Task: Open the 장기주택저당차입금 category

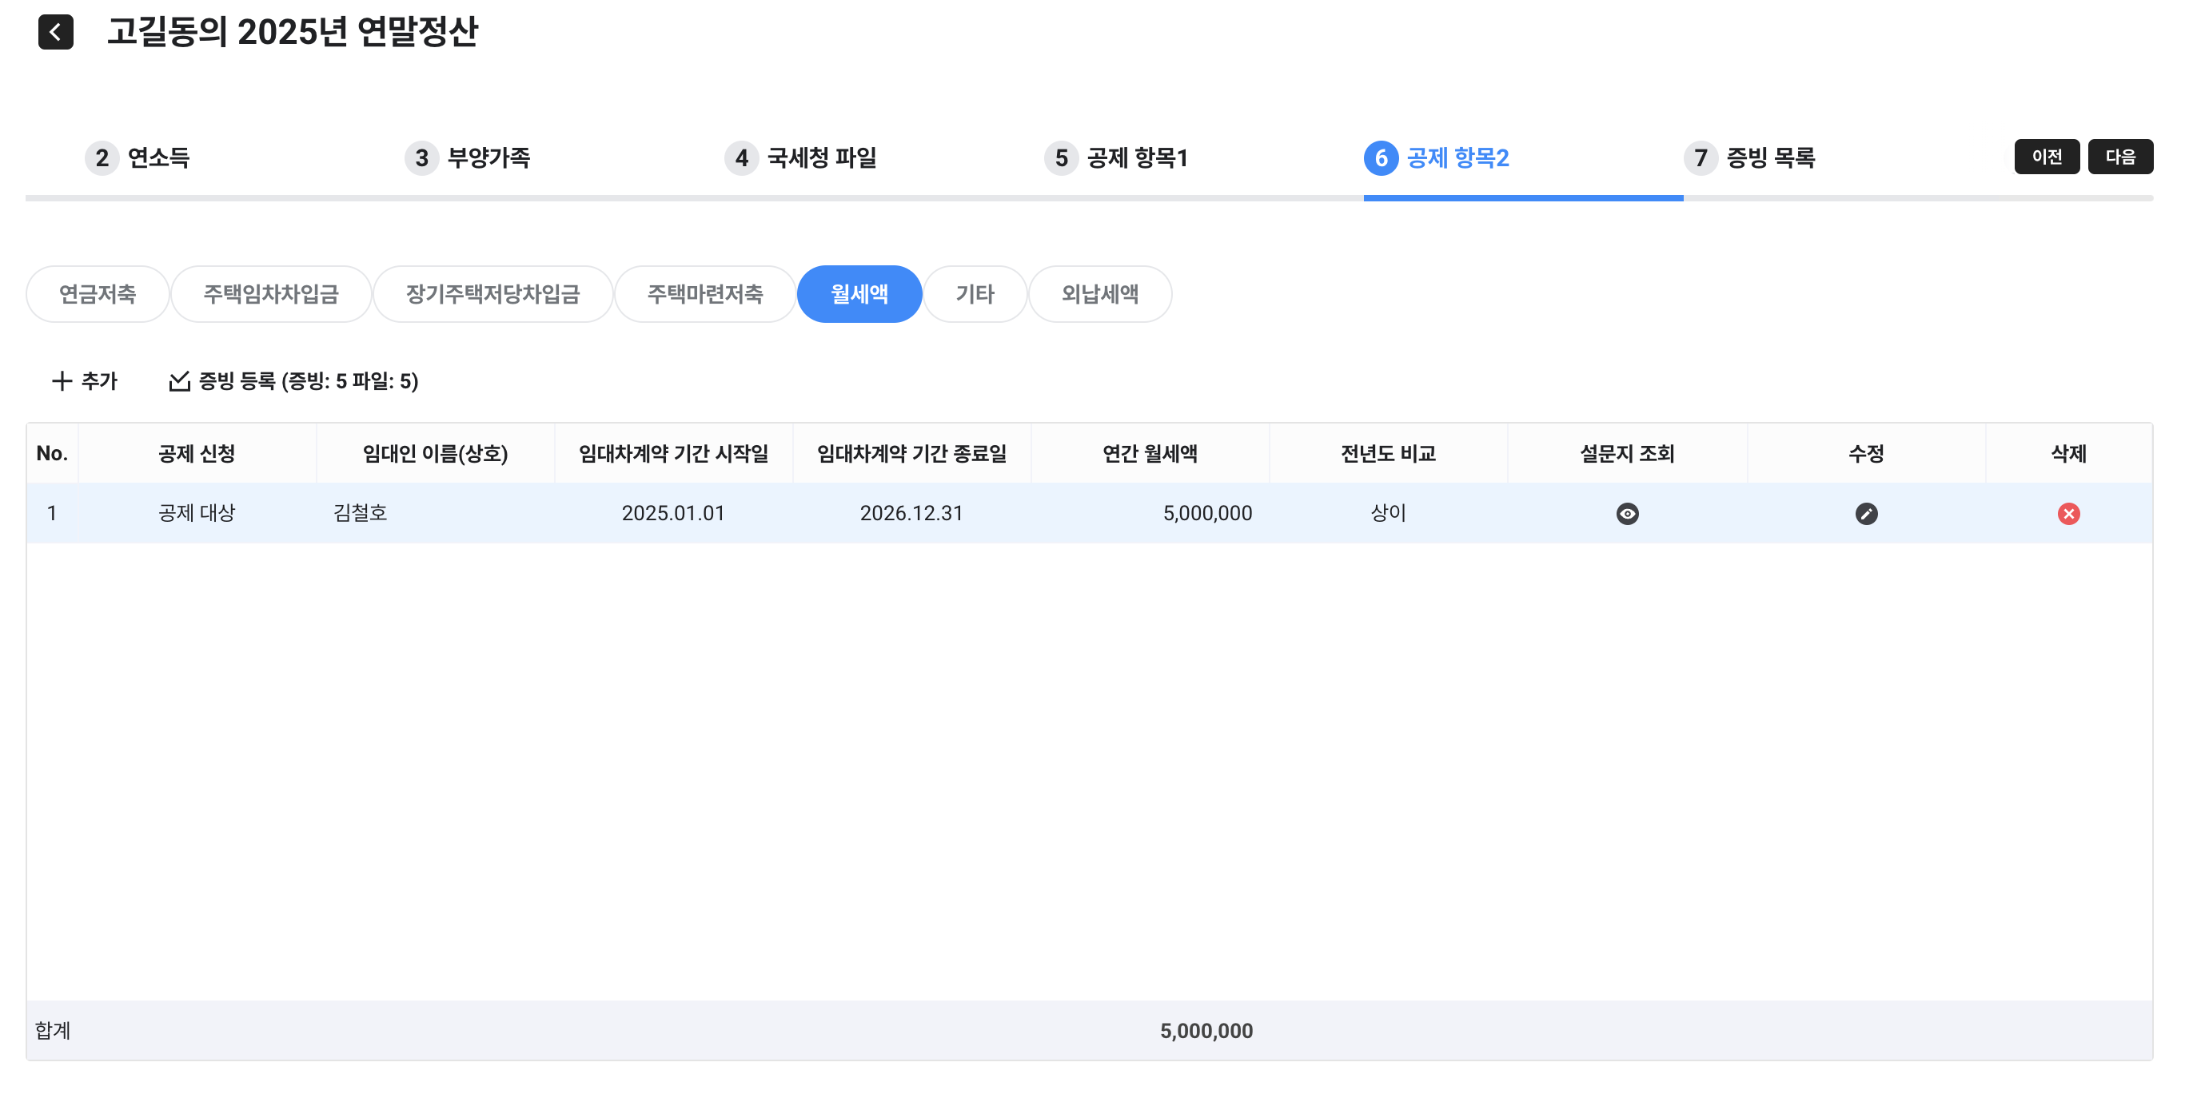Action: point(492,294)
